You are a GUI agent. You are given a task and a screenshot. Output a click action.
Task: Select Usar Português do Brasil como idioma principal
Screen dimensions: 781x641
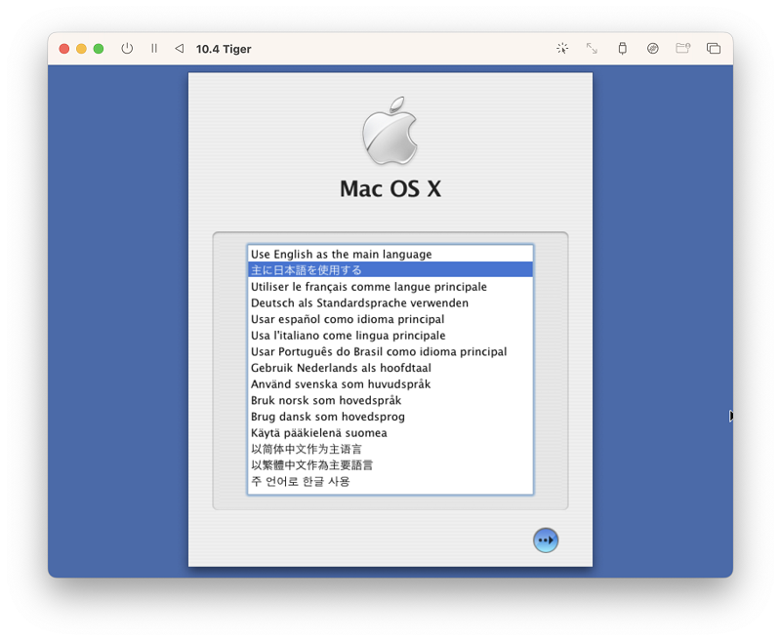pos(390,351)
